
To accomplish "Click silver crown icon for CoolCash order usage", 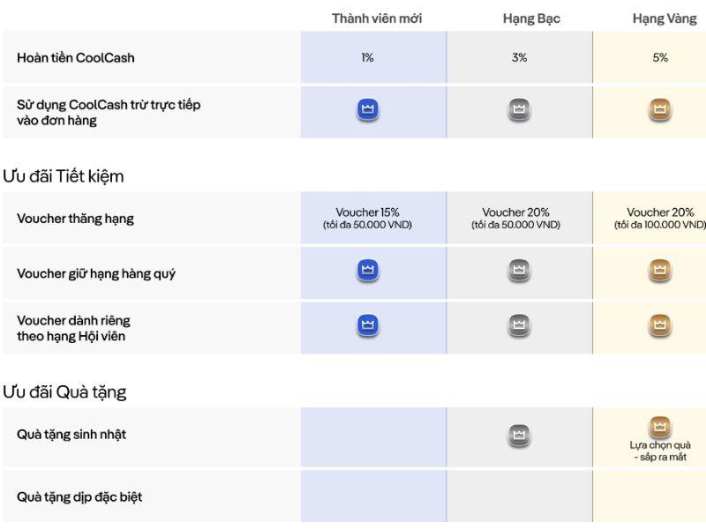I will (x=519, y=110).
